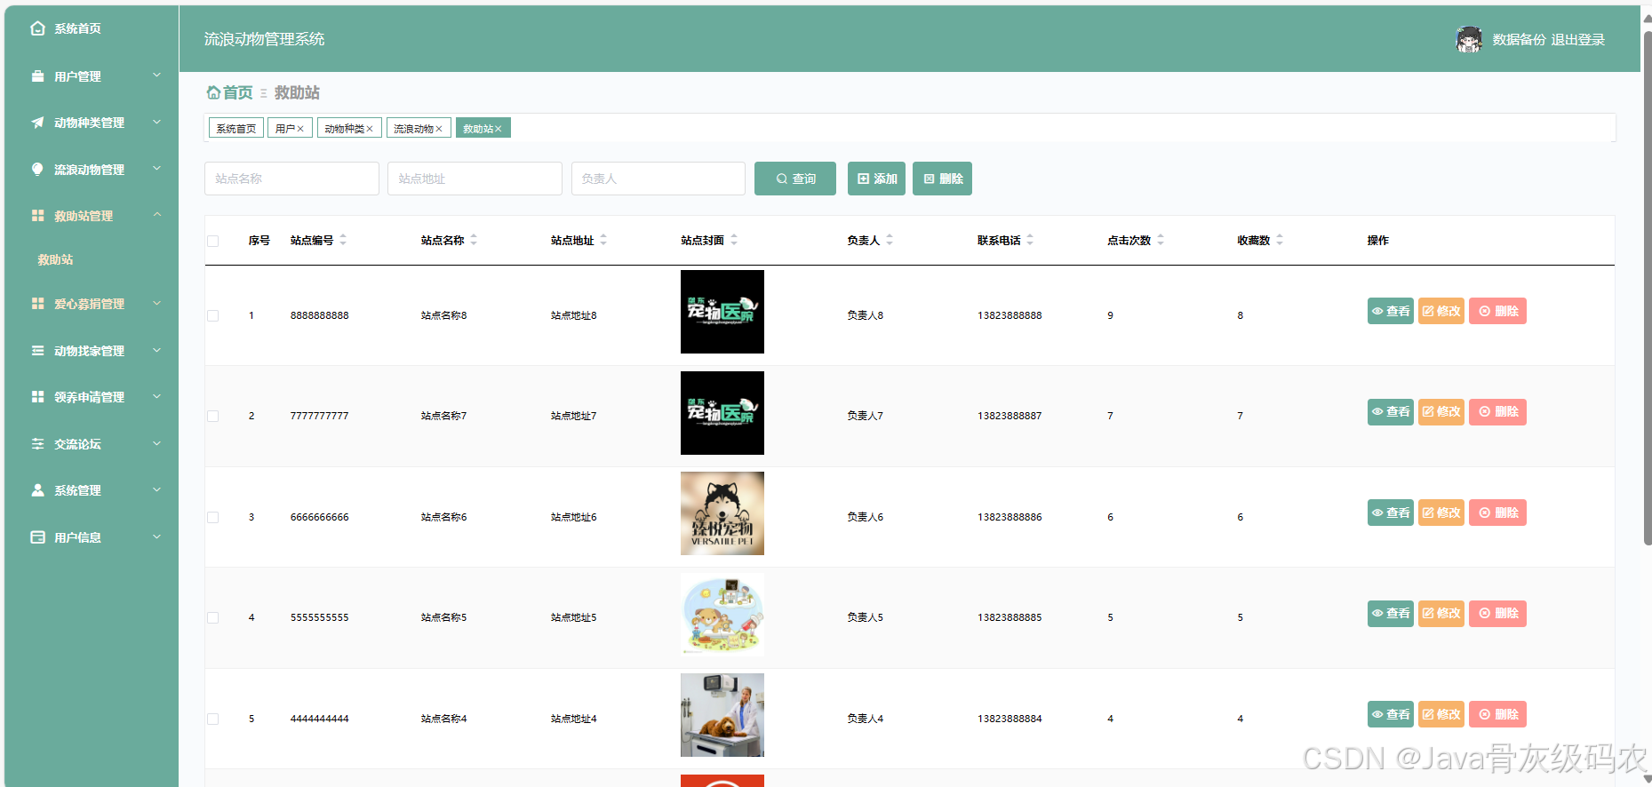Click the grid icon next to 救助站管理
Viewport: 1652px width, 787px height.
pos(37,216)
